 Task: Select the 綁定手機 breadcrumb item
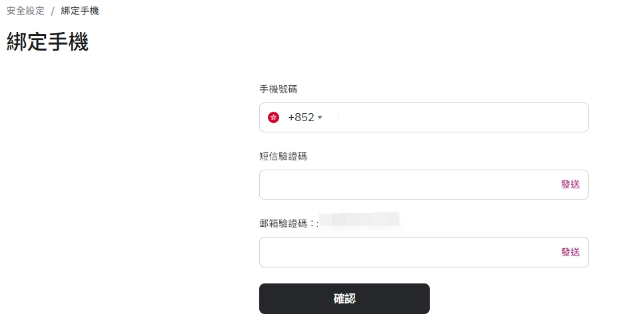click(80, 11)
